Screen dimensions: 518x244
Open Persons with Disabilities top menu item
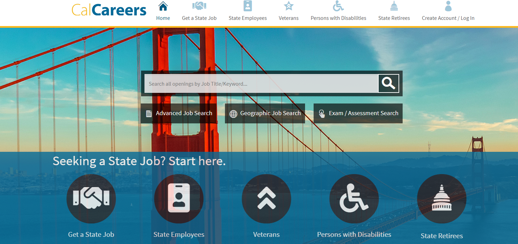pos(338,18)
